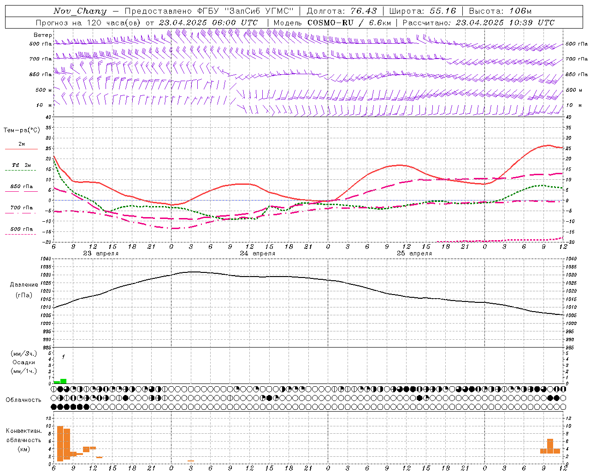Click the precipitation amount value 1
Image resolution: width=590 pixels, height=472 pixels.
pos(63,357)
